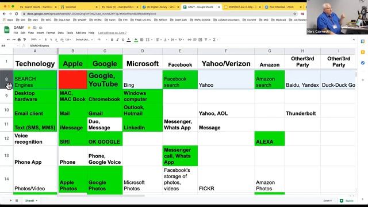
Task: Click the Redo icon in toolbar
Action: [14, 40]
